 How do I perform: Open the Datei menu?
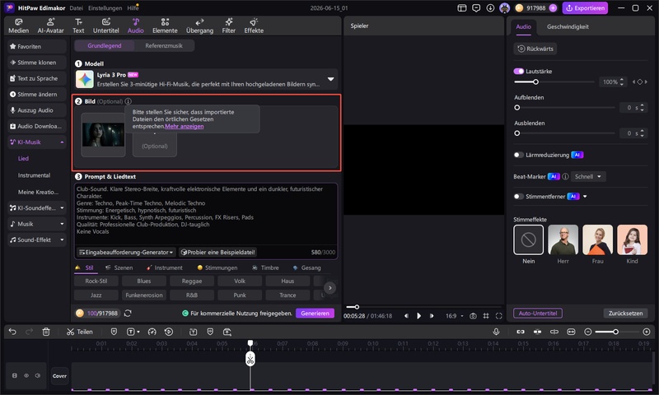[76, 8]
